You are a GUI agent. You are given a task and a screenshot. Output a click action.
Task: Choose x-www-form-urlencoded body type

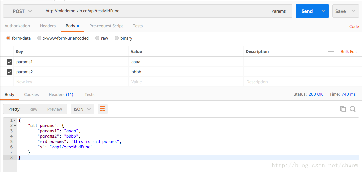39,38
